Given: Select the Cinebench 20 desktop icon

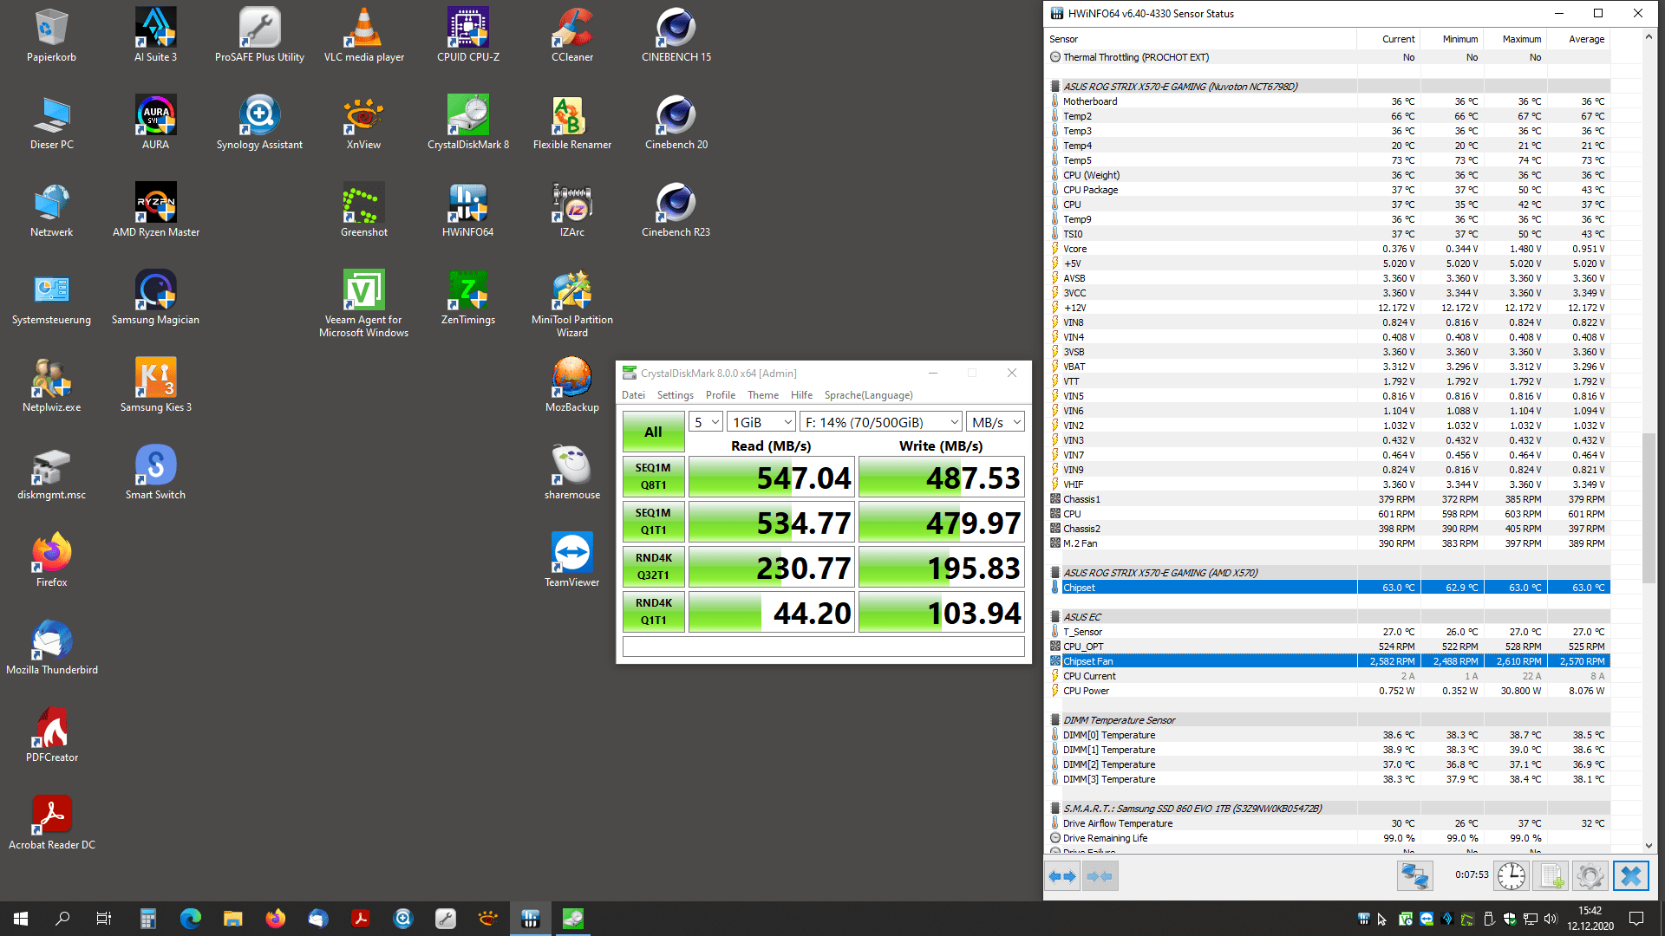Looking at the screenshot, I should pyautogui.click(x=676, y=123).
